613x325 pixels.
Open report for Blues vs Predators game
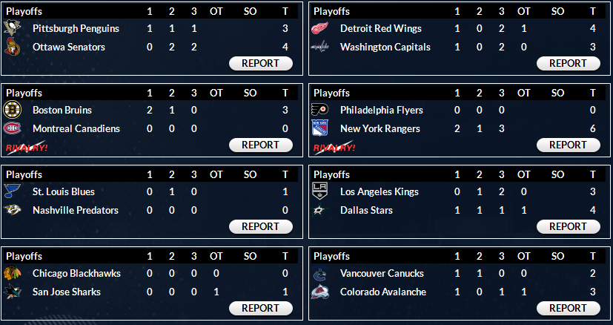point(260,226)
